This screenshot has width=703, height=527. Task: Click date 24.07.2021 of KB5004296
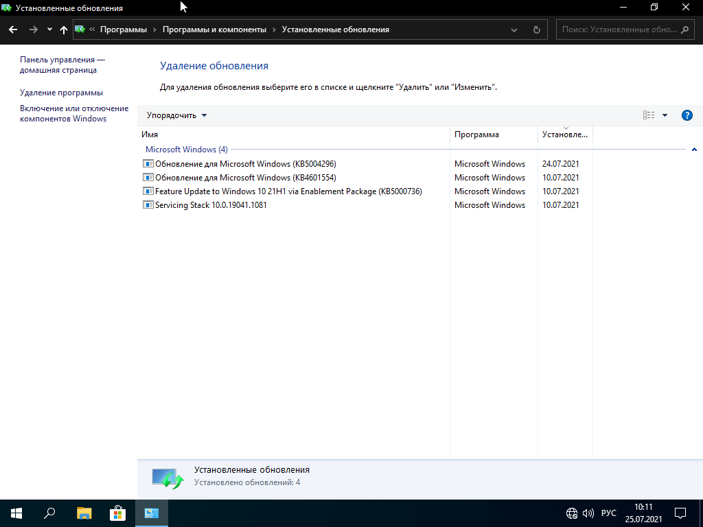point(560,164)
